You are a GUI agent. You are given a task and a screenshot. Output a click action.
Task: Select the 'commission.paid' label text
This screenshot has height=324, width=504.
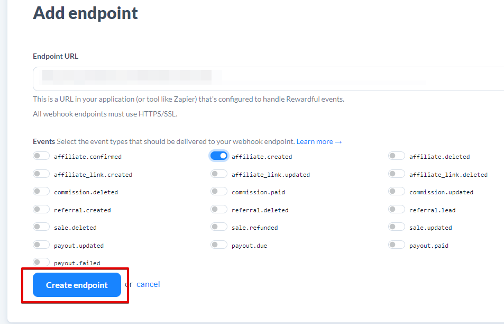[258, 192]
